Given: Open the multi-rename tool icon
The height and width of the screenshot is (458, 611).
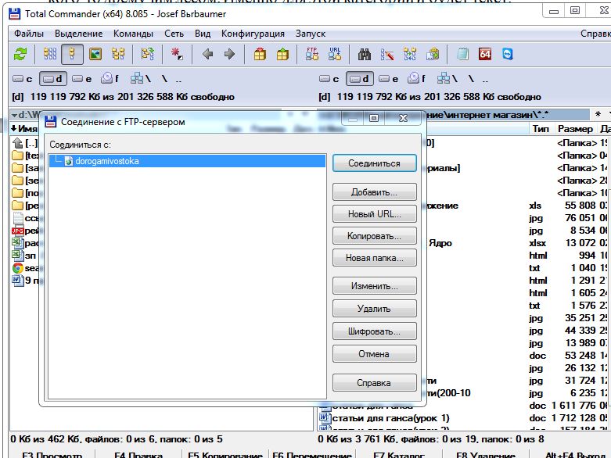Looking at the screenshot, I should pos(387,54).
